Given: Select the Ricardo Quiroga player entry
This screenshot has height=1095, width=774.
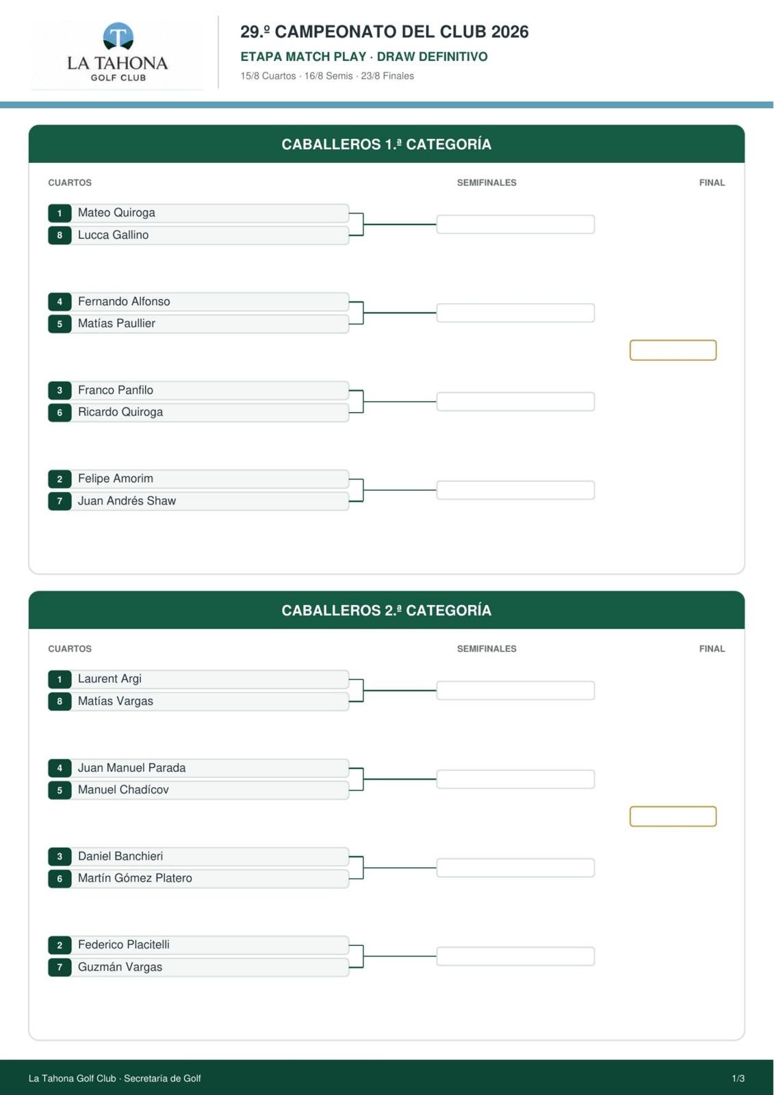Looking at the screenshot, I should [198, 412].
